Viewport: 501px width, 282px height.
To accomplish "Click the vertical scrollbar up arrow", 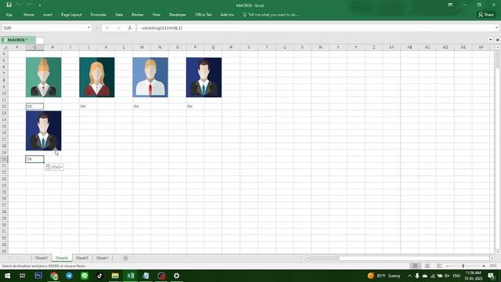I will point(498,47).
